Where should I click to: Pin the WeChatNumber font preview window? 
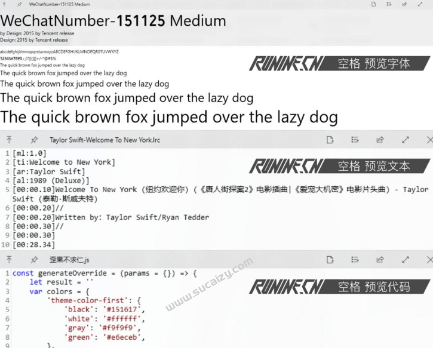click(x=20, y=4)
